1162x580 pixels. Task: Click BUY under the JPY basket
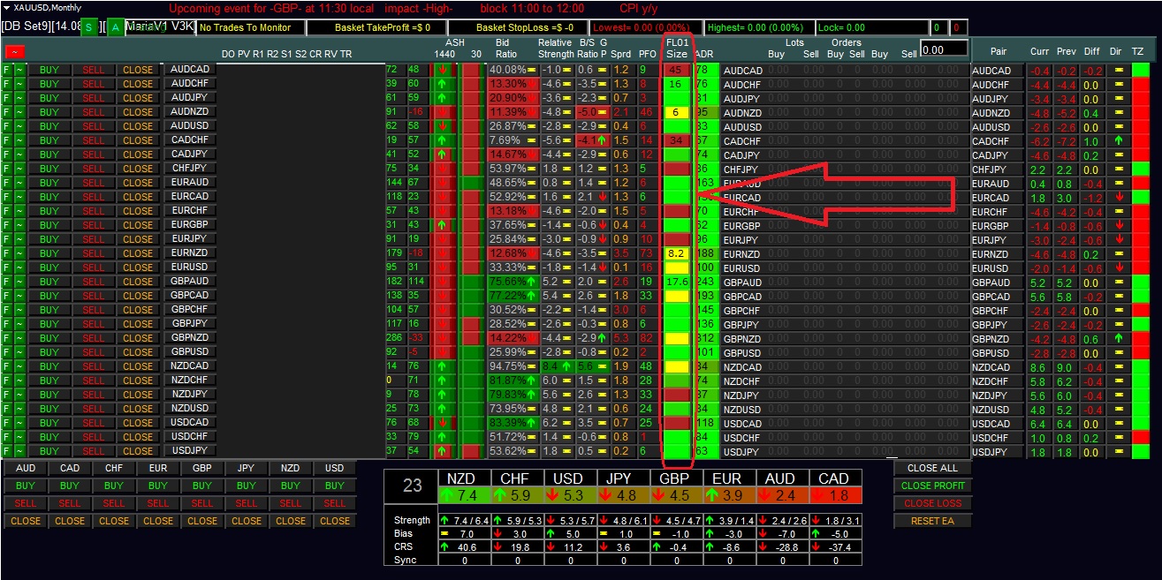pyautogui.click(x=247, y=486)
